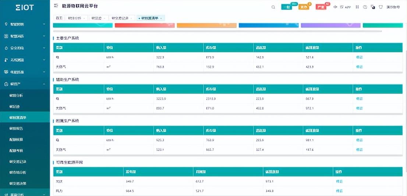Expand the second sidebar menu group
Viewport: 407px width, 196px height.
(x=25, y=36)
